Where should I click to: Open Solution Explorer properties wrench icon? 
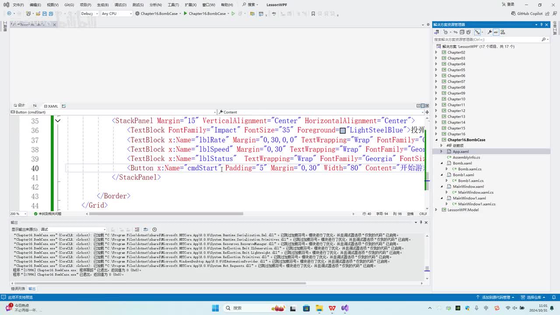tap(490, 32)
